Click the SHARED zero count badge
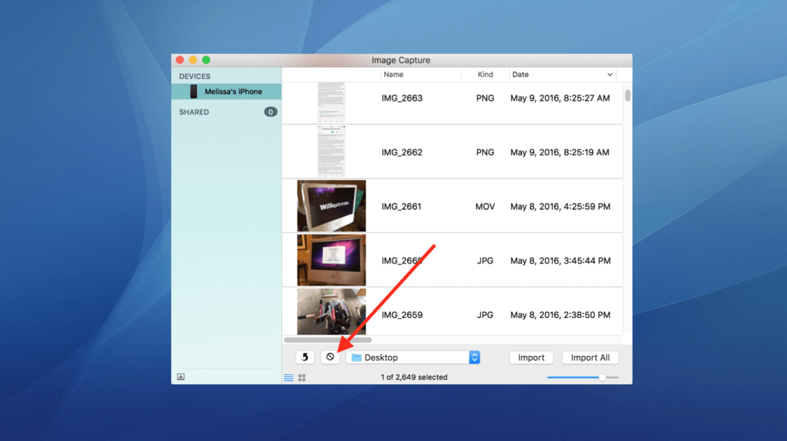787x441 pixels. 271,112
